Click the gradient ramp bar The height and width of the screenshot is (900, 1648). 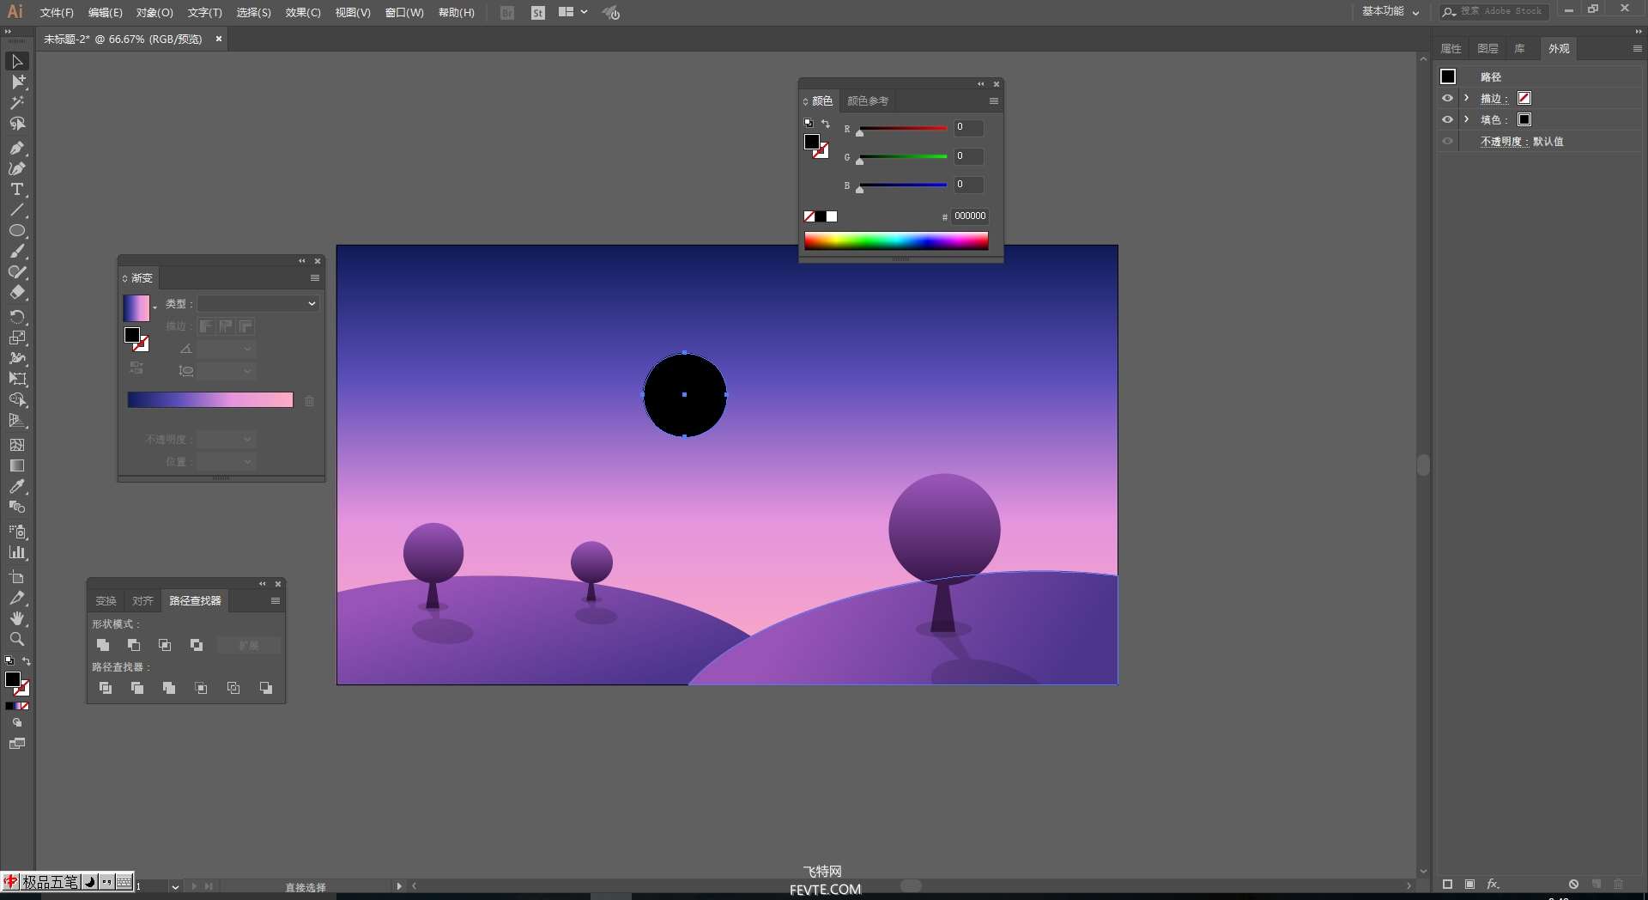tap(210, 400)
